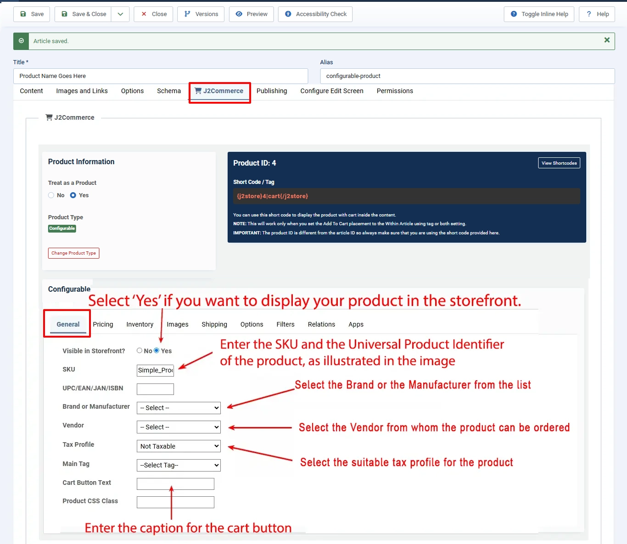Viewport: 627px width, 544px height.
Task: Open article Versions
Action: 201,14
